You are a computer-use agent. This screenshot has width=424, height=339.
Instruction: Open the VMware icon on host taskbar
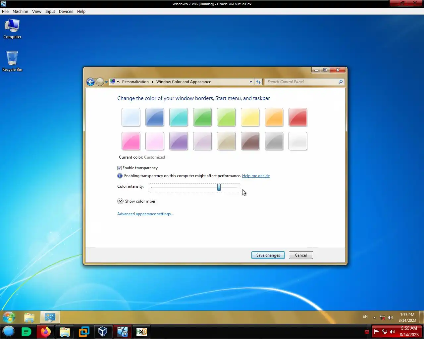(x=84, y=331)
